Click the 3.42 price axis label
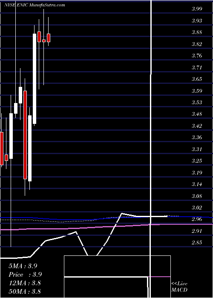Image resolution: width=213 pixels, height=298 pixels. 197,126
